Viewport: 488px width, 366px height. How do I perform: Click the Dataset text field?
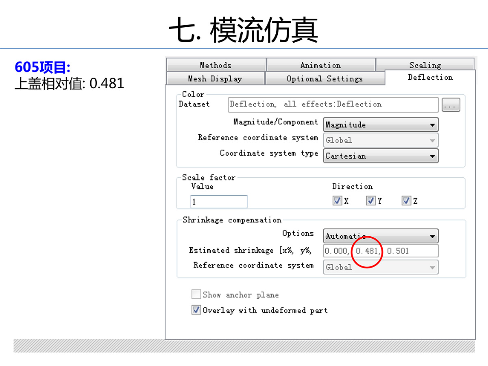click(333, 104)
